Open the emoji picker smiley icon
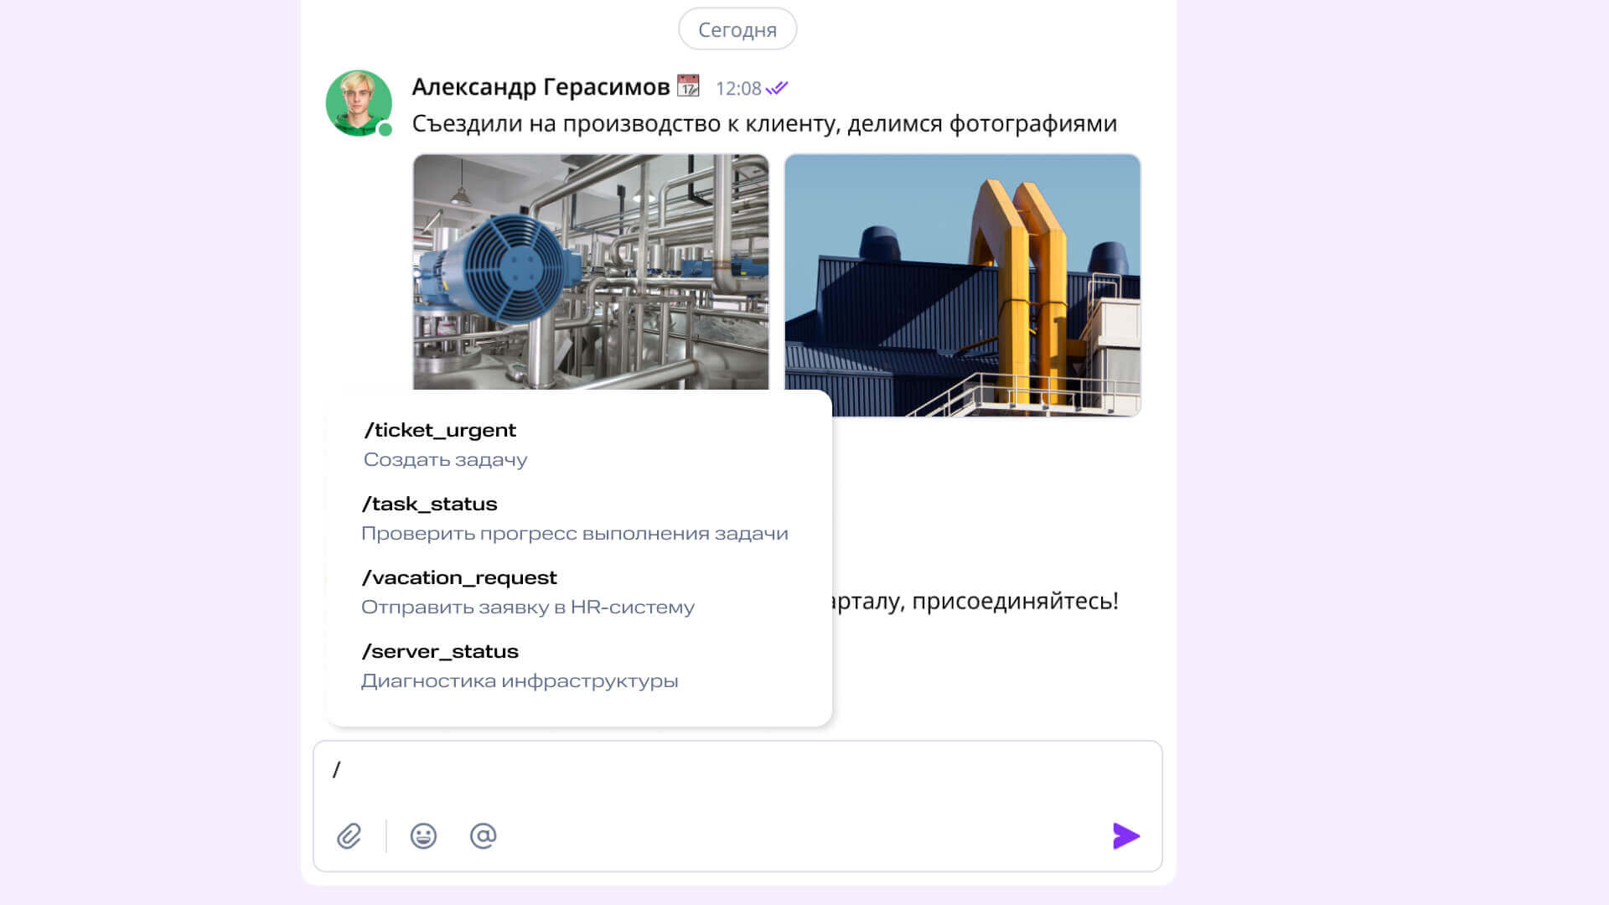 tap(423, 836)
